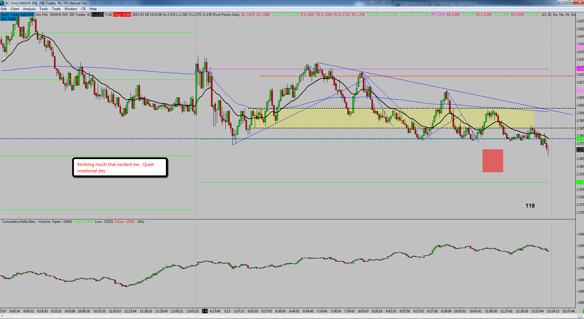Image resolution: width=584 pixels, height=319 pixels.
Task: Click the '13:03:32' time axis label
Action: [x=192, y=311]
